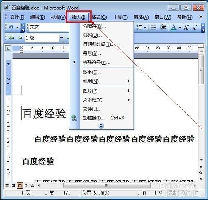Expand the full Insert menu with chevrons

[x=101, y=126]
